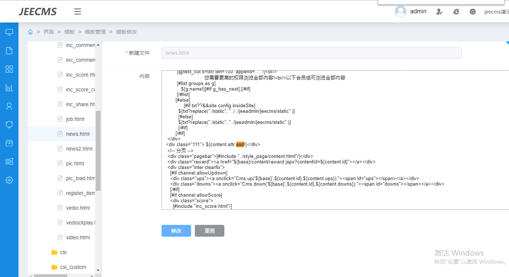The image size is (509, 277).
Task: Select news.html in the file tree
Action: click(78, 134)
